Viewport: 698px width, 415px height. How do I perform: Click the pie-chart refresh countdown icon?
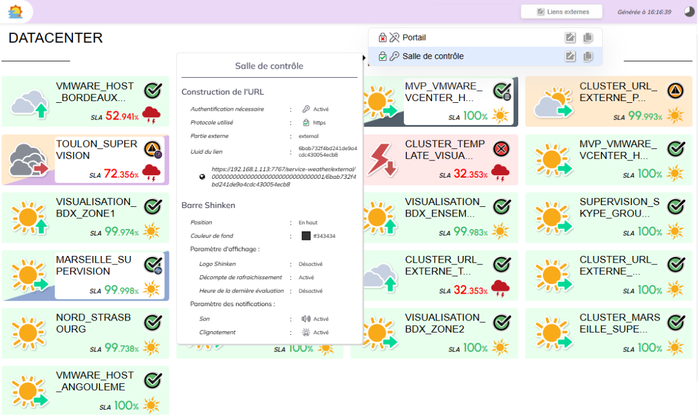click(689, 11)
